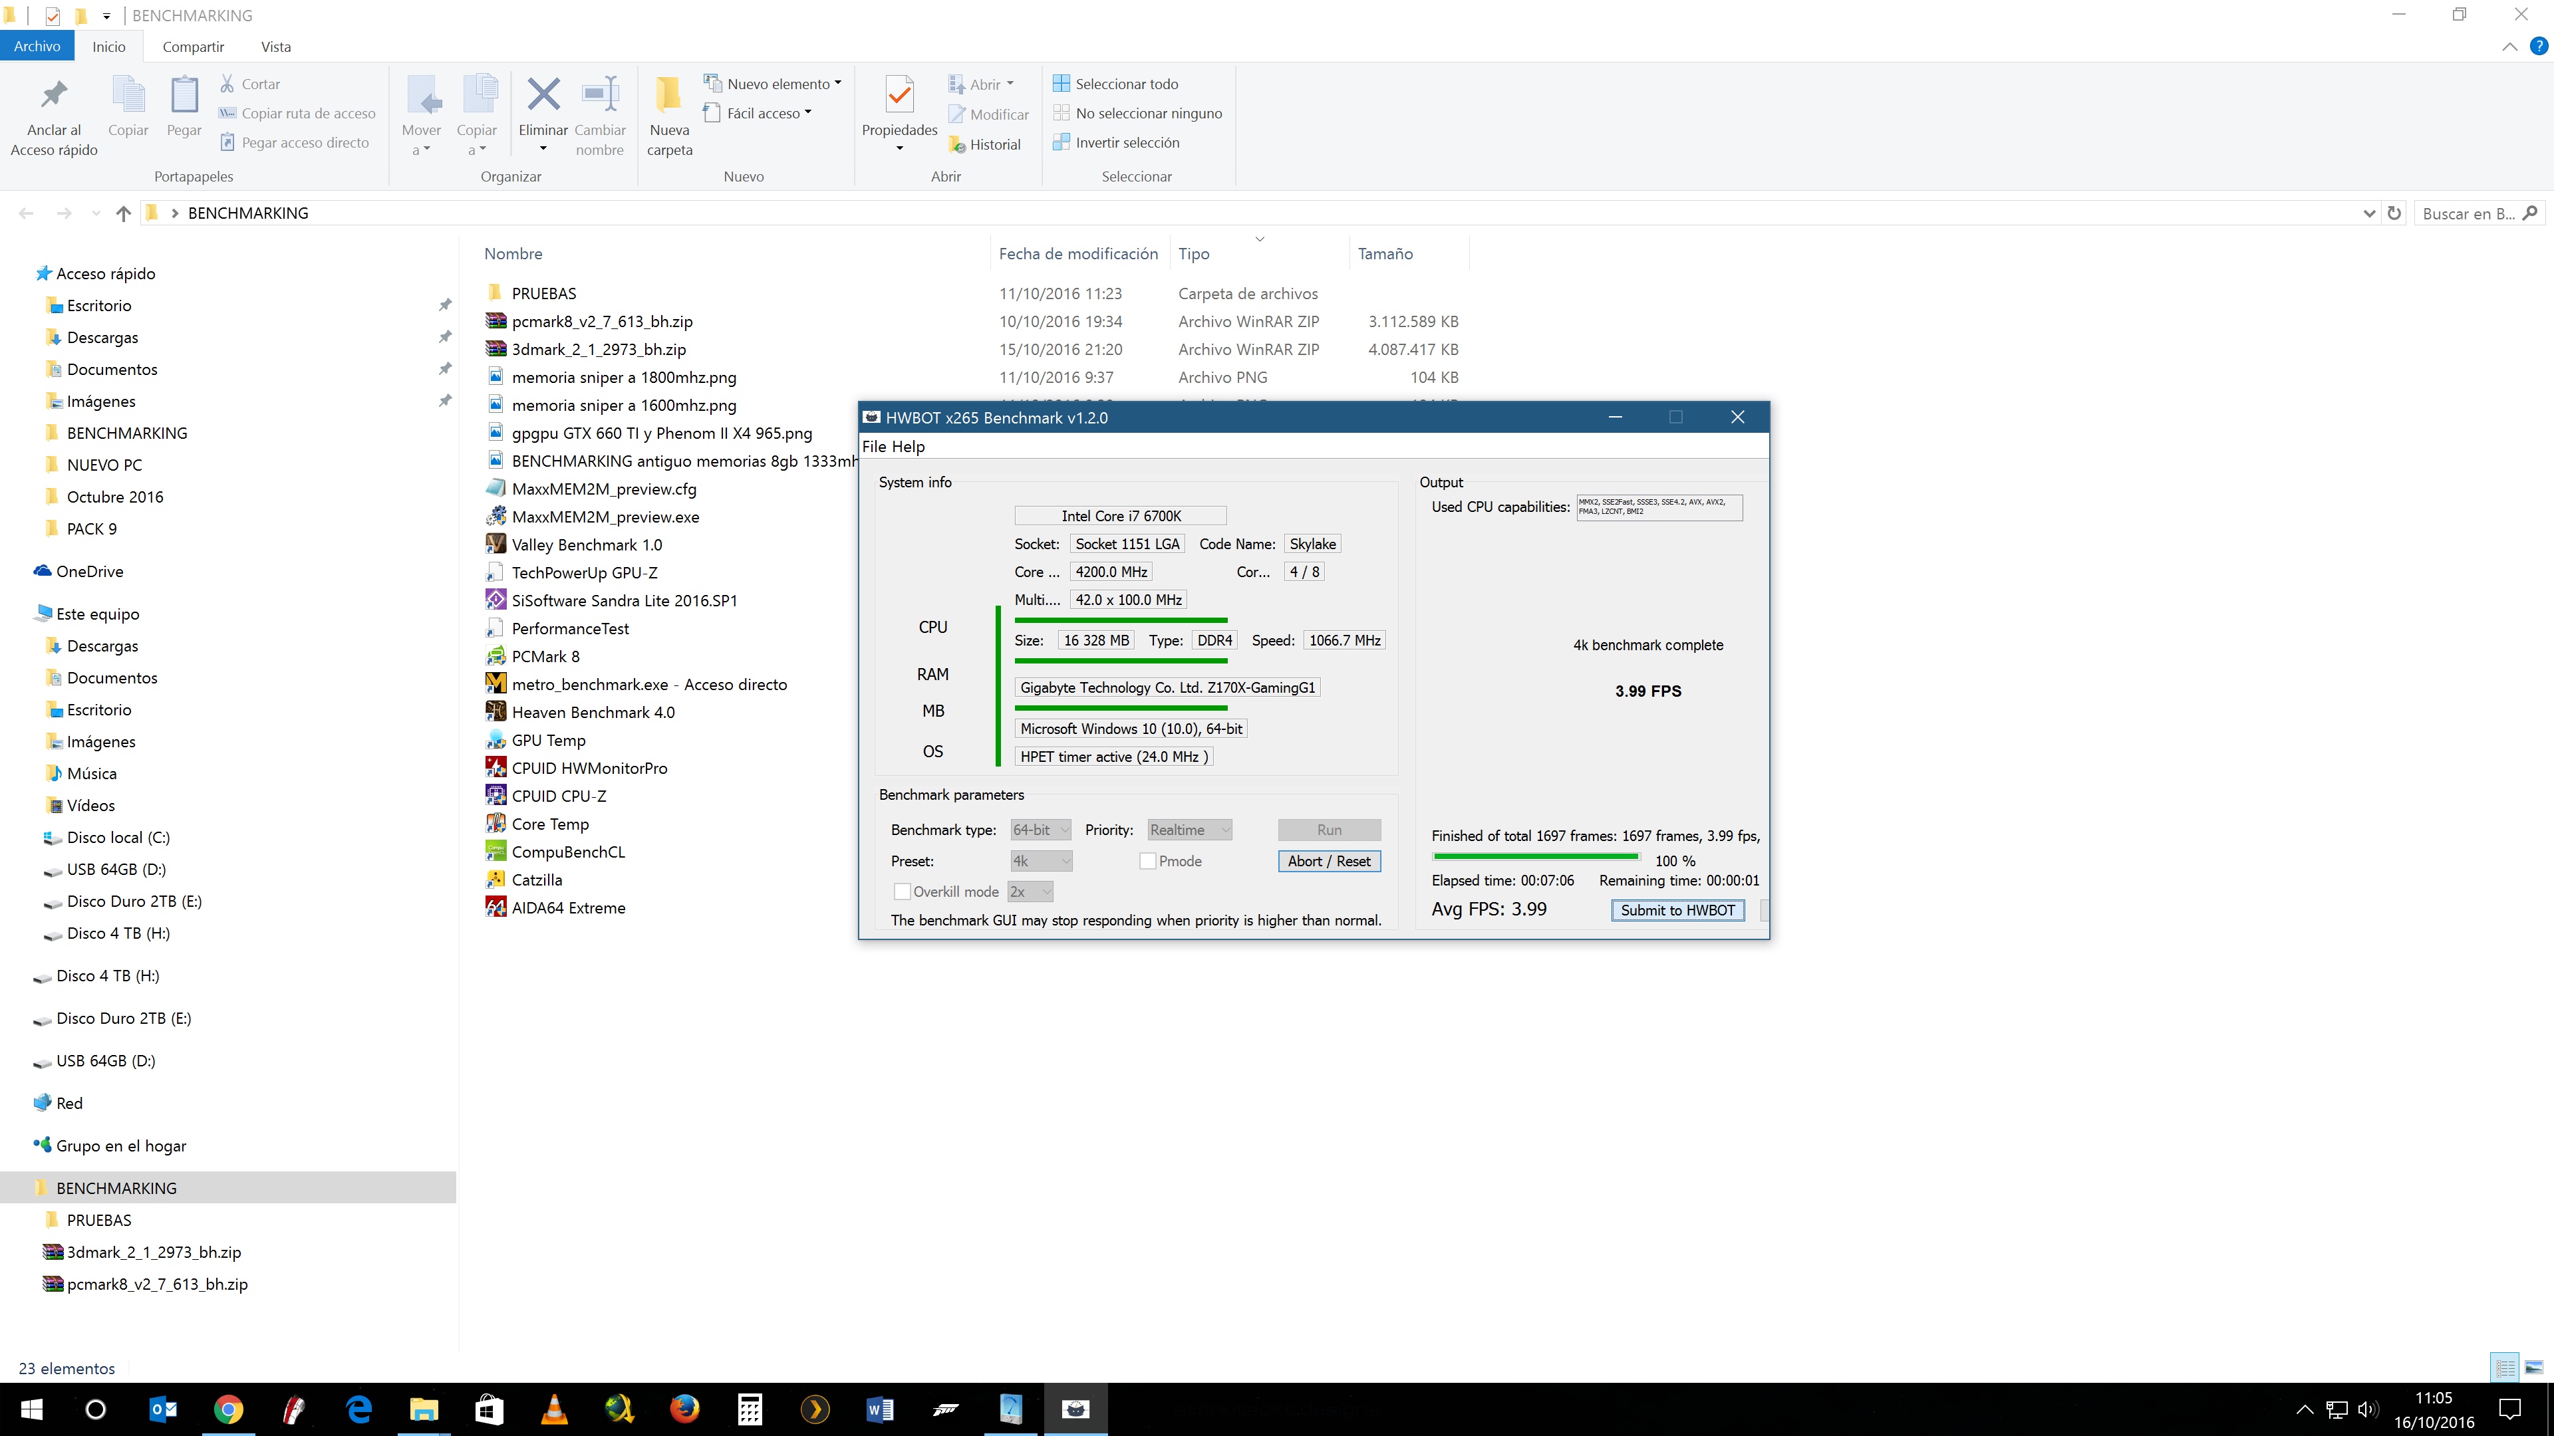Select the Inicio ribbon tab
Image resolution: width=2554 pixels, height=1436 pixels.
click(x=109, y=47)
